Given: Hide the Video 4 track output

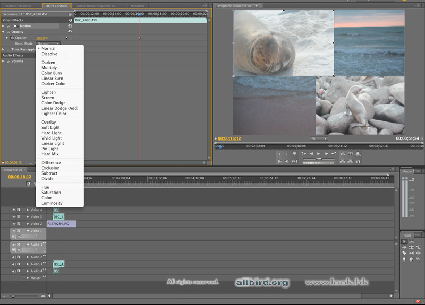Looking at the screenshot, I should pyautogui.click(x=14, y=210).
